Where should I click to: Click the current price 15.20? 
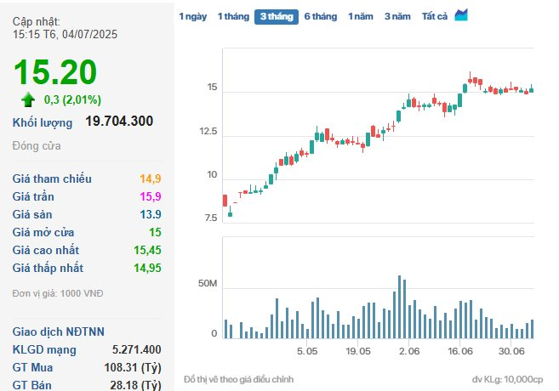point(55,73)
